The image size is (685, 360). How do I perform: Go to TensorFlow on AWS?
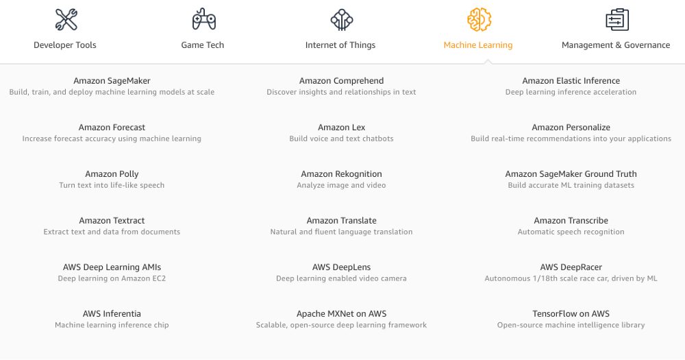571,313
